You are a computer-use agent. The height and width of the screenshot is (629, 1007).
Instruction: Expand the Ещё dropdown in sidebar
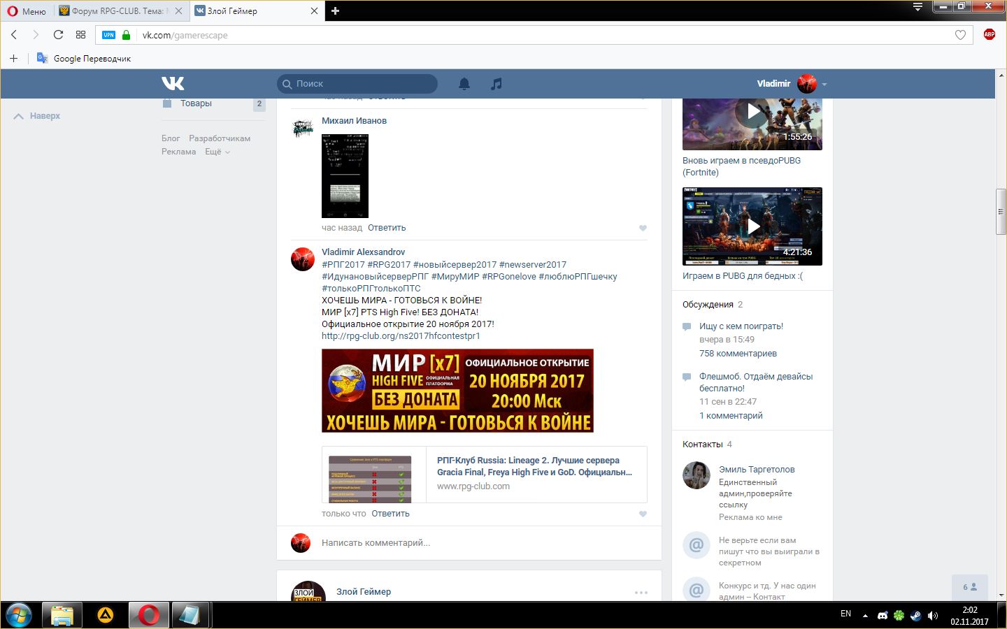(x=217, y=152)
